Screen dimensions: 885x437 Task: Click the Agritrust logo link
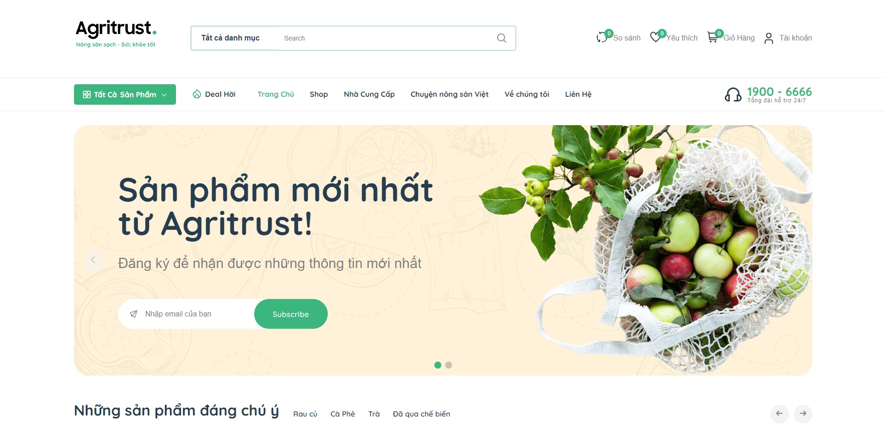[x=116, y=34]
